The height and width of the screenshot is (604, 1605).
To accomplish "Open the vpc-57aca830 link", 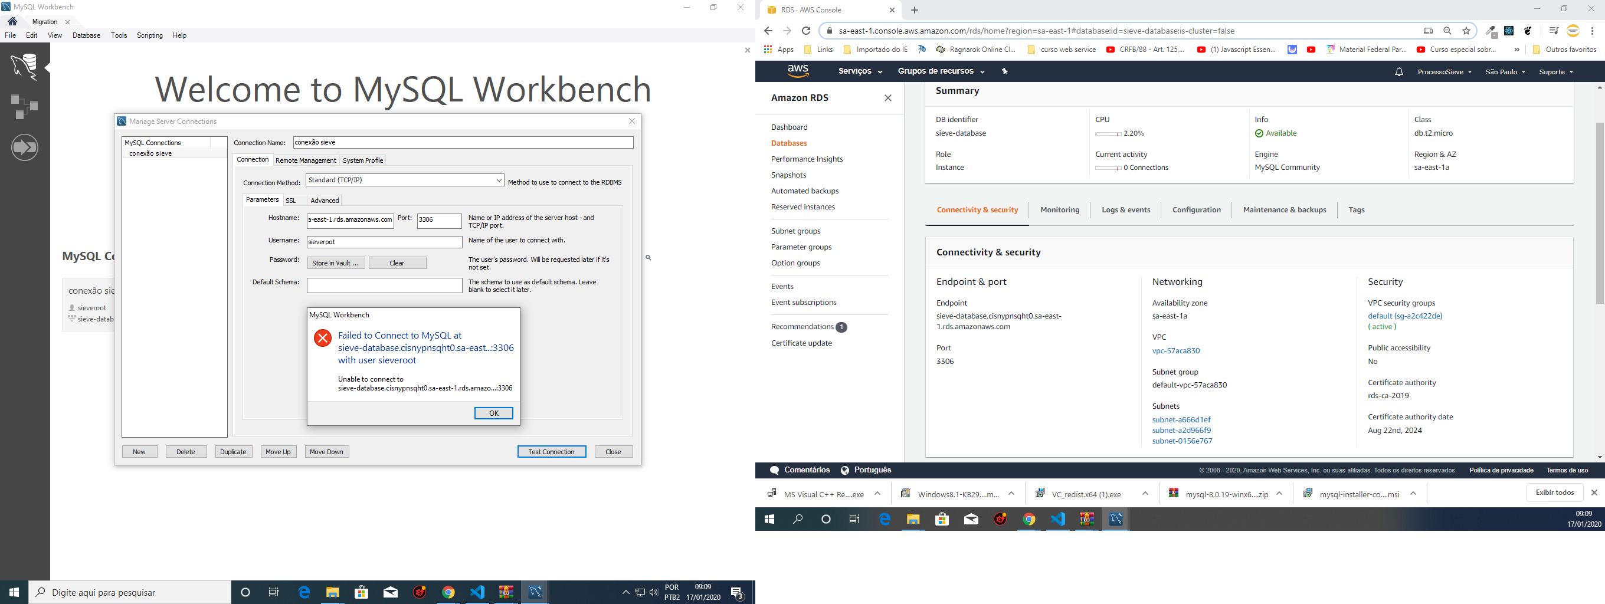I will pos(1175,350).
